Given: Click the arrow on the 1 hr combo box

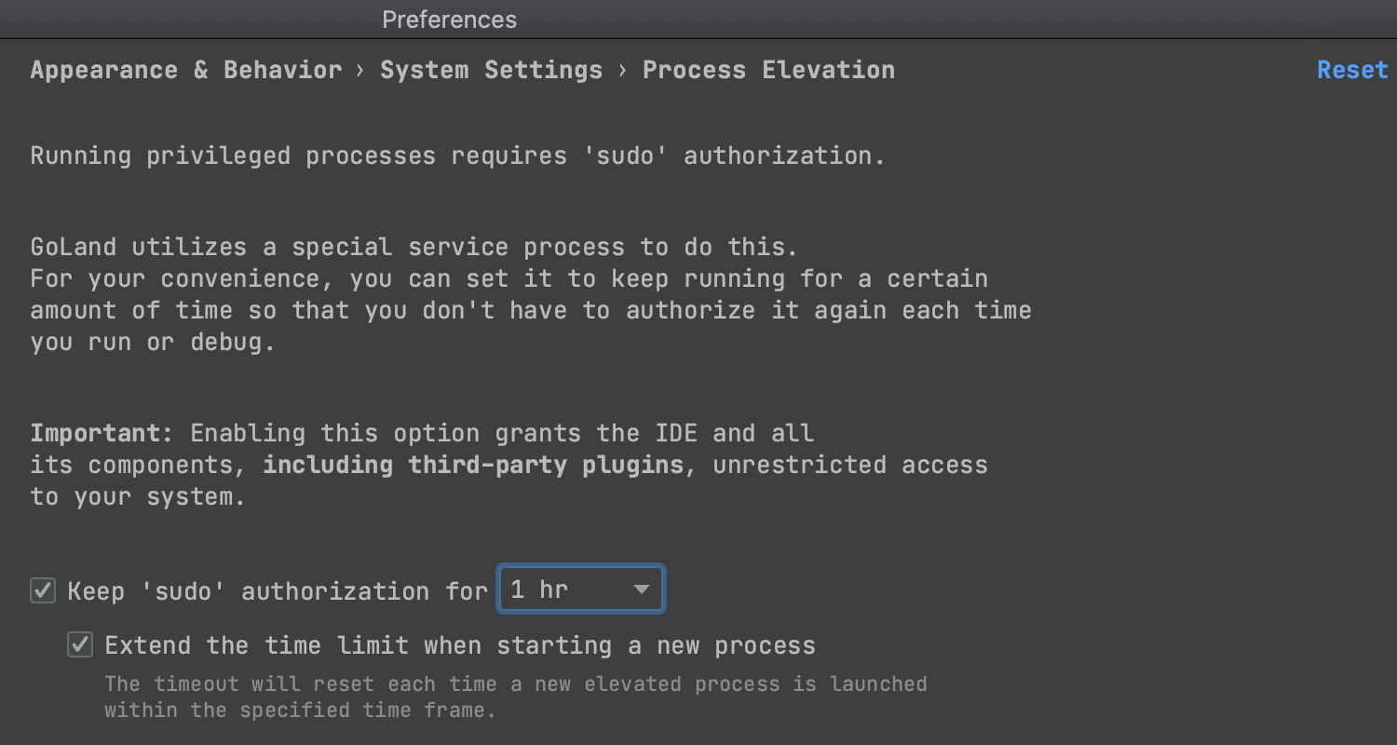Looking at the screenshot, I should coord(641,589).
